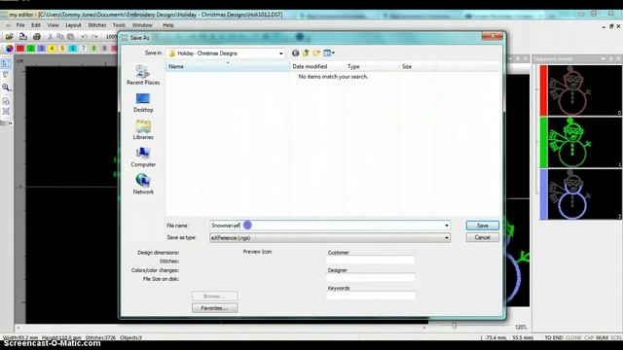
Task: Click the Keywords input field
Action: point(370,296)
